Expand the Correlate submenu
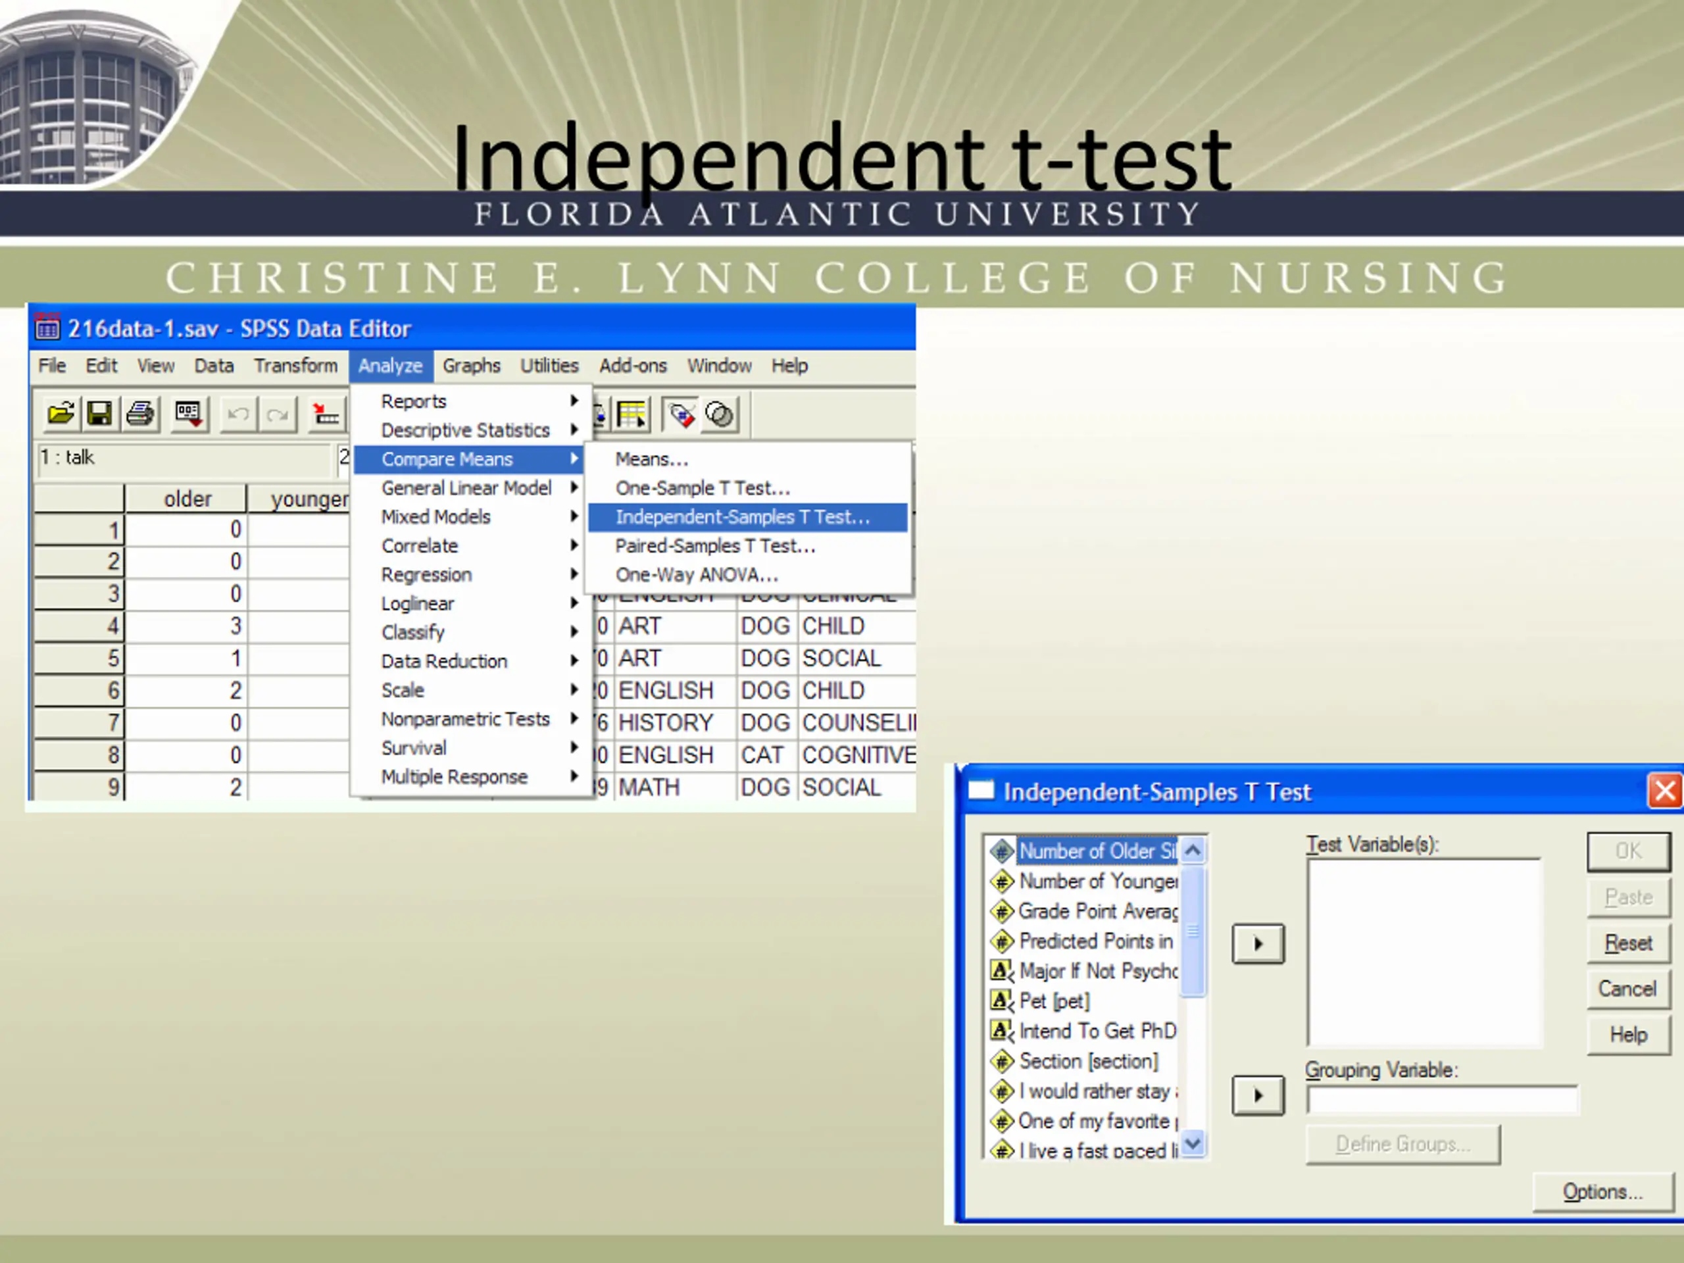 click(472, 546)
